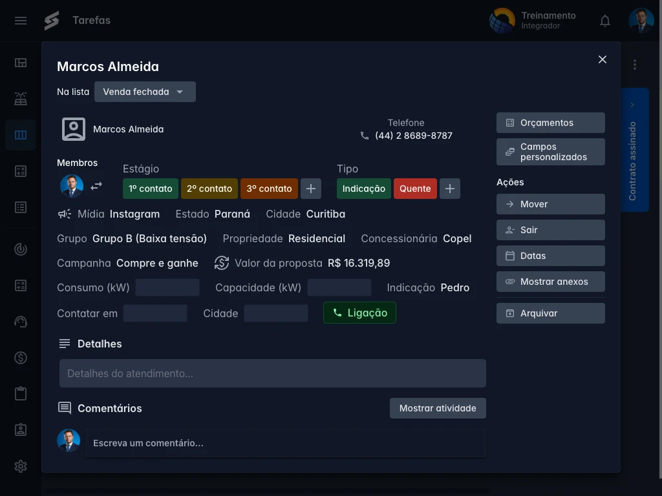Open the clipboard icon in sidebar
This screenshot has height=496, width=662.
(x=21, y=393)
